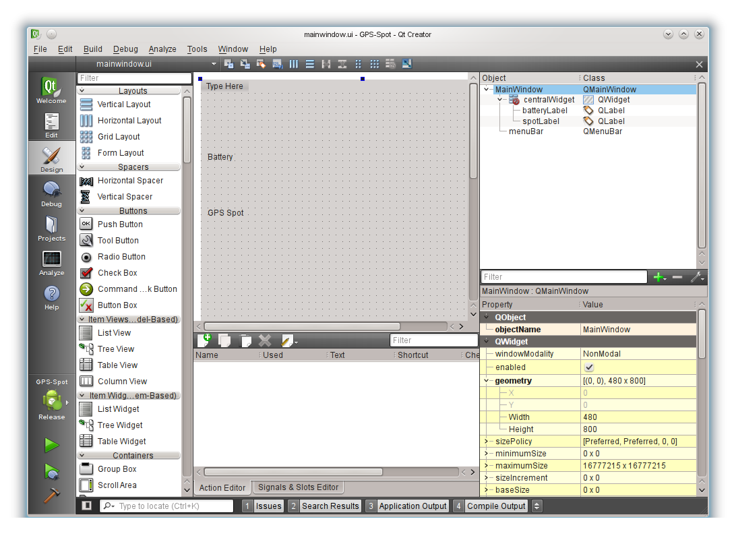Click Type Here in form menu bar
Viewport: 736px width, 544px height.
pos(224,86)
